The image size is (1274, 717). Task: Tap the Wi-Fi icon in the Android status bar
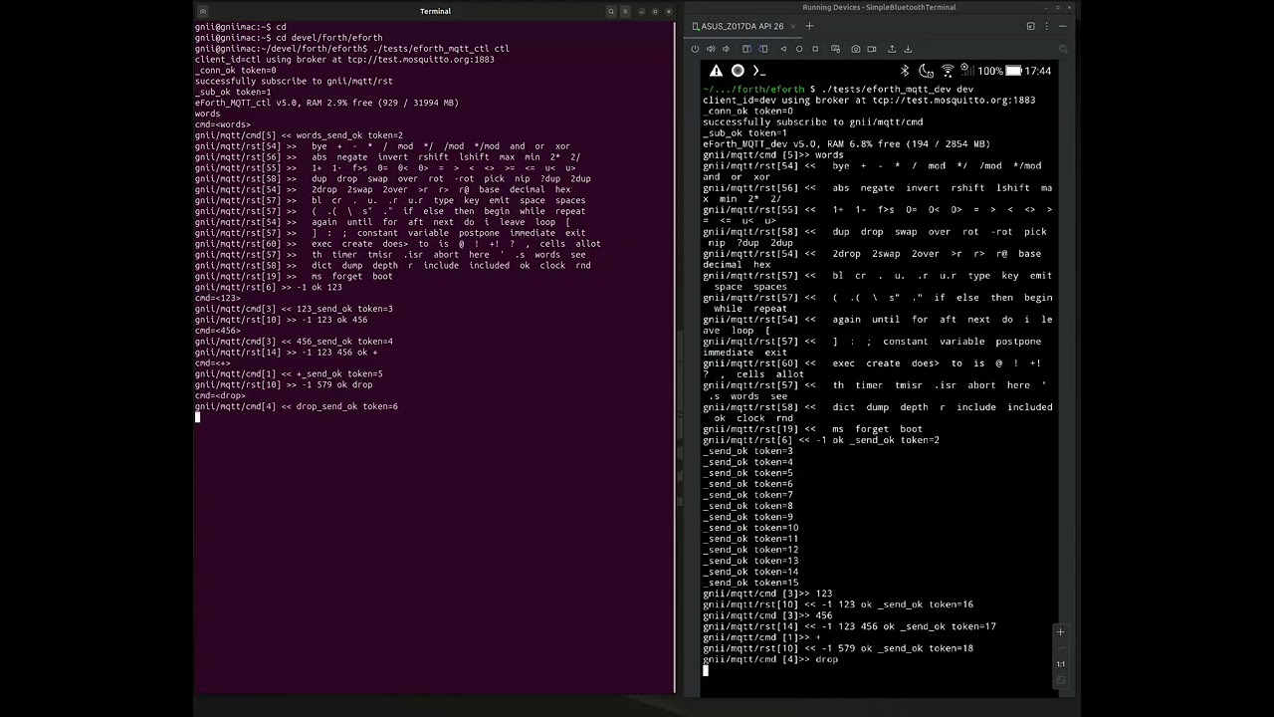tap(948, 71)
